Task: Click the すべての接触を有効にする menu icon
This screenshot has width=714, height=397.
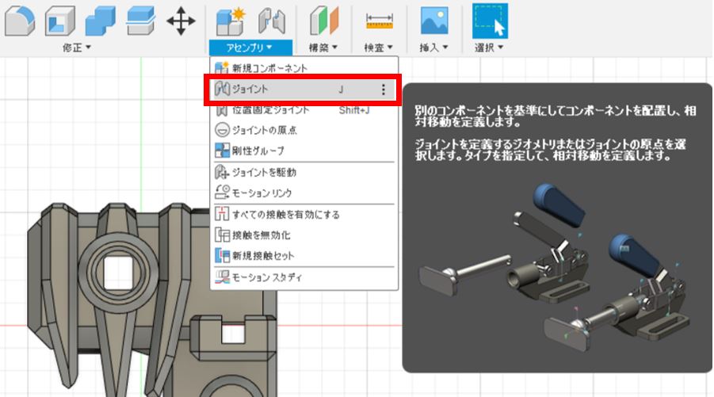Action: pyautogui.click(x=222, y=214)
